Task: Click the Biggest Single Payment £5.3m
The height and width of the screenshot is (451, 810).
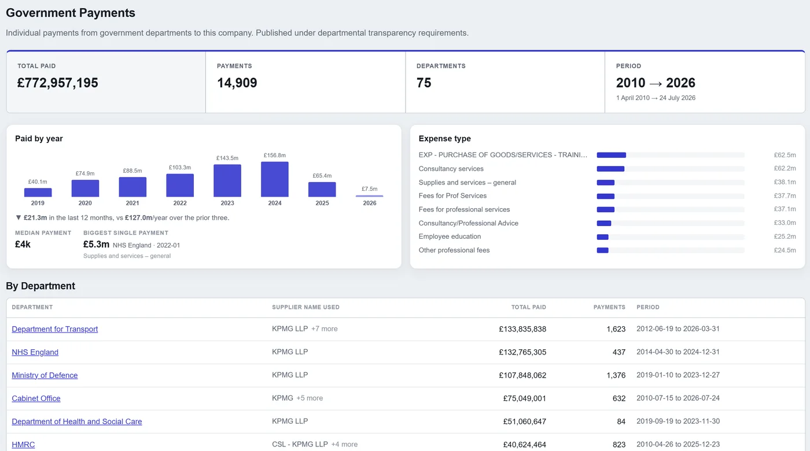Action: [96, 245]
